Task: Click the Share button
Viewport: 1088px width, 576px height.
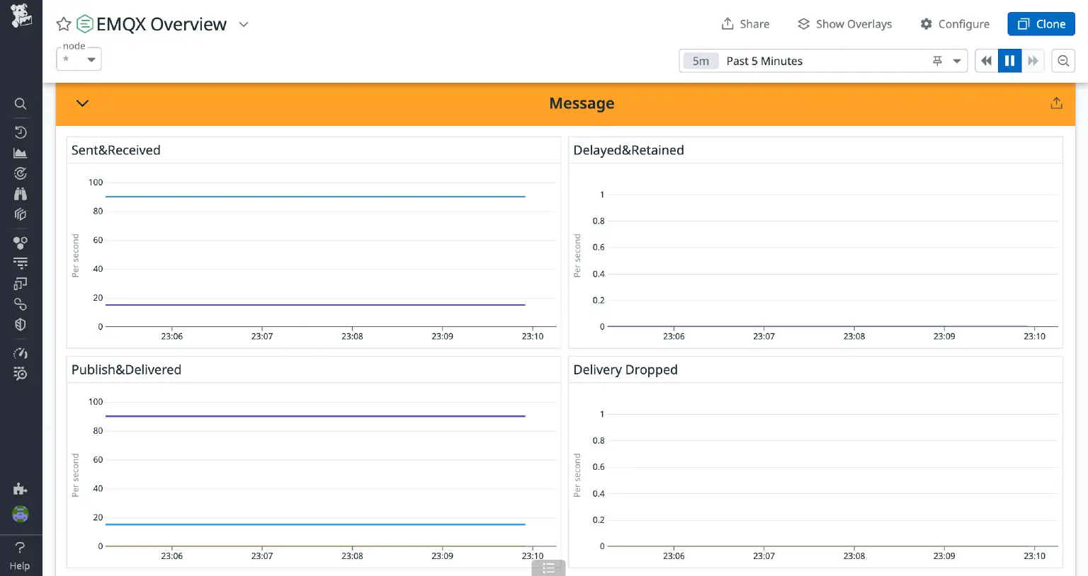Action: click(x=745, y=23)
